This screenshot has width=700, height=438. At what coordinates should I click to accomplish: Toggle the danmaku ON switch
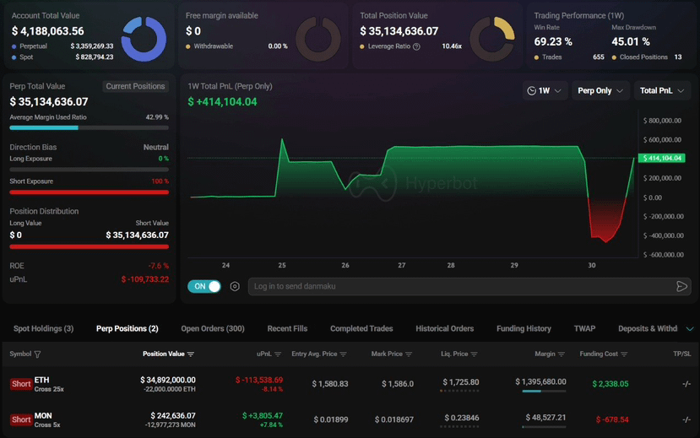click(204, 286)
